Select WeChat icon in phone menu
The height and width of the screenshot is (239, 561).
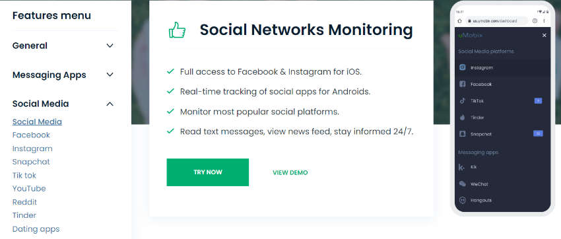[462, 184]
